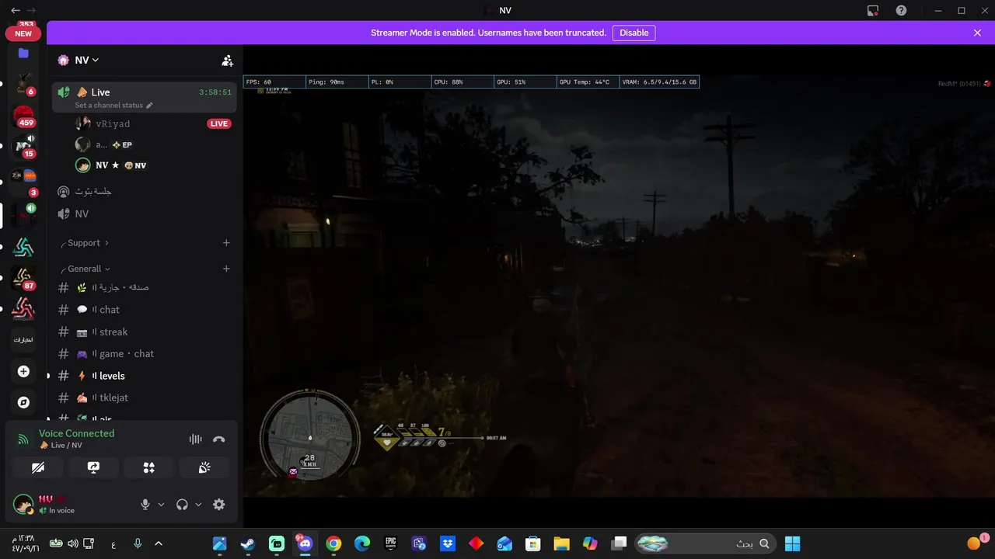995x559 pixels.
Task: Go back with the left arrow
Action: tap(15, 10)
